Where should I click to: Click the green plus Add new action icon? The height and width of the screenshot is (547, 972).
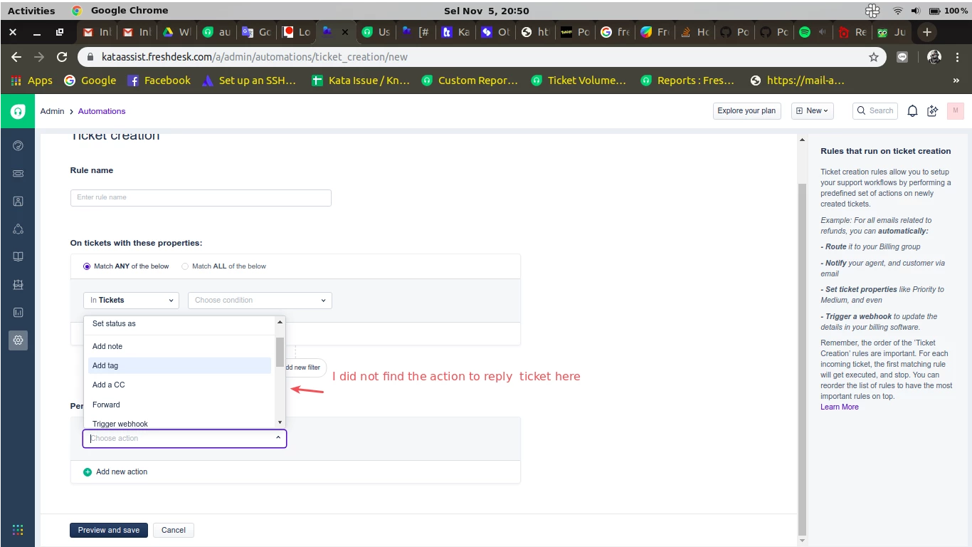[x=88, y=472]
